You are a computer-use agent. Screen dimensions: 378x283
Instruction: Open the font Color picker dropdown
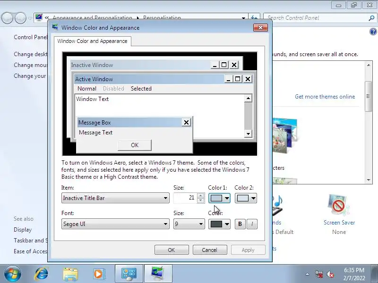(x=219, y=224)
